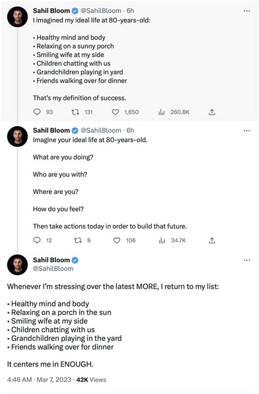Reply to the tweet with 12 comments

coord(37,240)
